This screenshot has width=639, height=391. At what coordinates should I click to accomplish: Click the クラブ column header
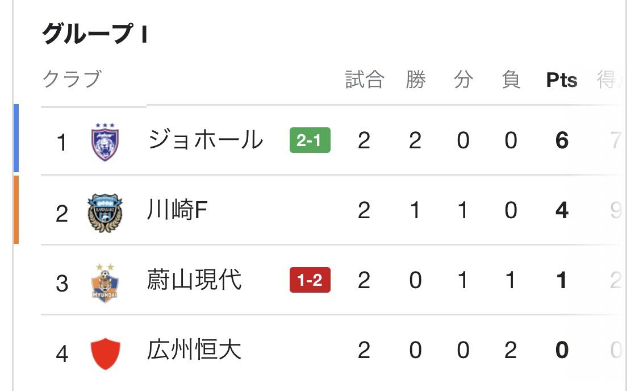pos(72,79)
